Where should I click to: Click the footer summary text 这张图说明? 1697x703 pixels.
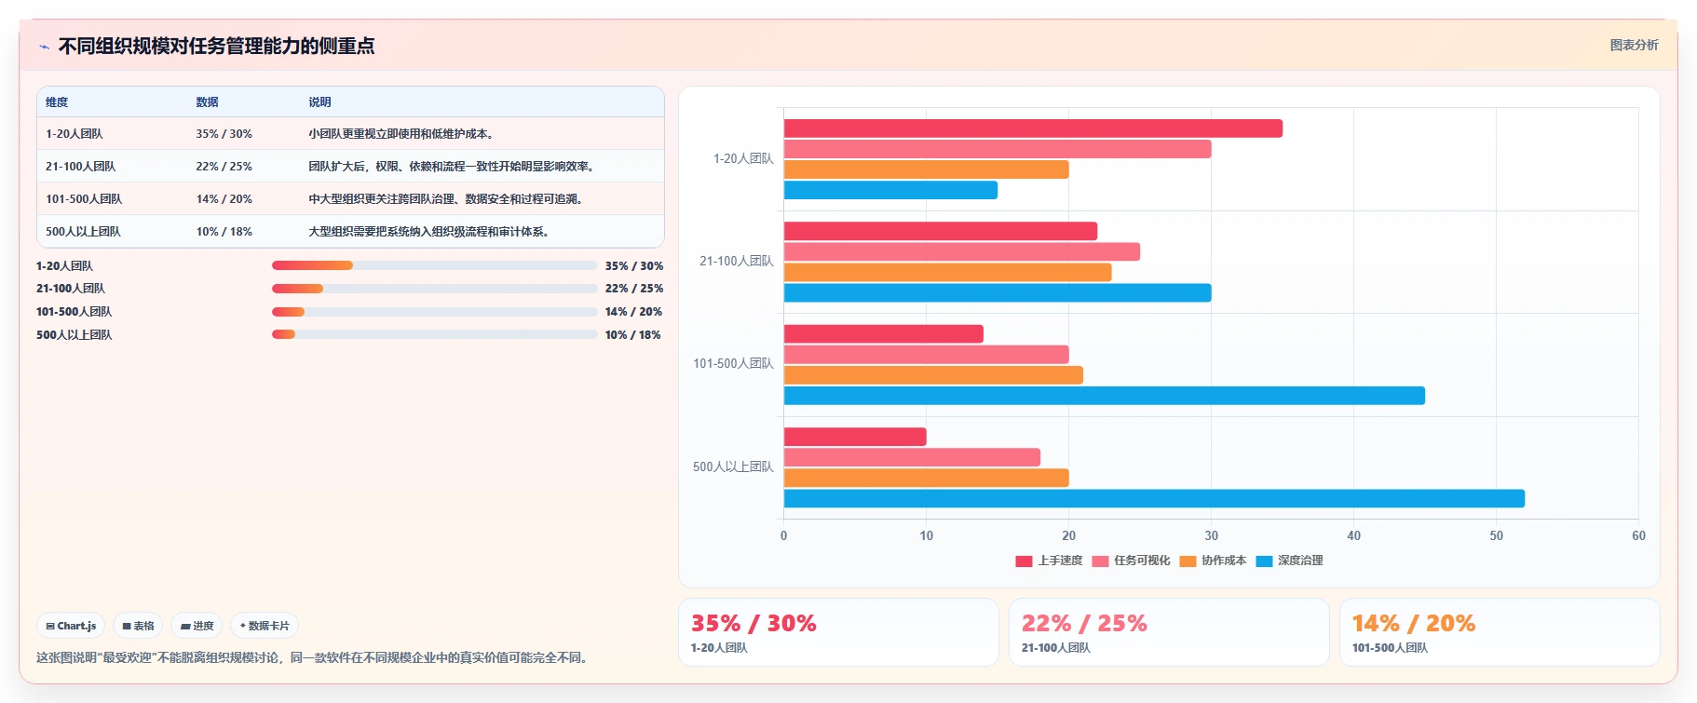313,657
